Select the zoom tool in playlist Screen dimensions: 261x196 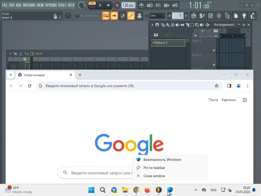coord(197,25)
